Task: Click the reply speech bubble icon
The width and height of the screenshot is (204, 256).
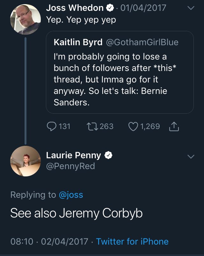Action: point(52,126)
